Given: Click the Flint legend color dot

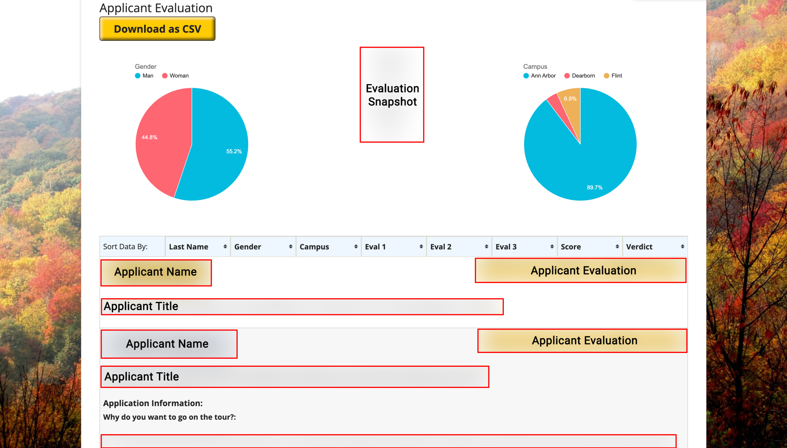Looking at the screenshot, I should point(606,76).
